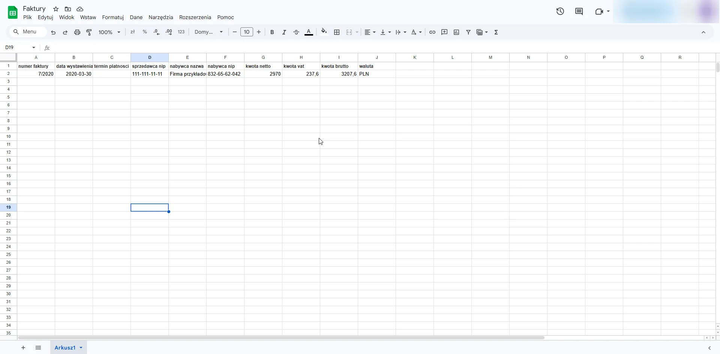Collapse the toolbar with the chevron
This screenshot has height=354, width=720.
703,32
